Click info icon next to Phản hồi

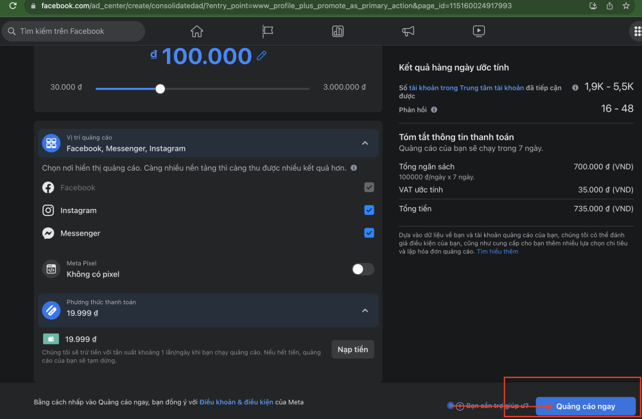pyautogui.click(x=434, y=110)
